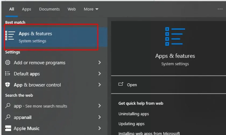Viewport: 226px width, 135px height.
Task: Expand the Apple Music result chevron
Action: (x=100, y=129)
